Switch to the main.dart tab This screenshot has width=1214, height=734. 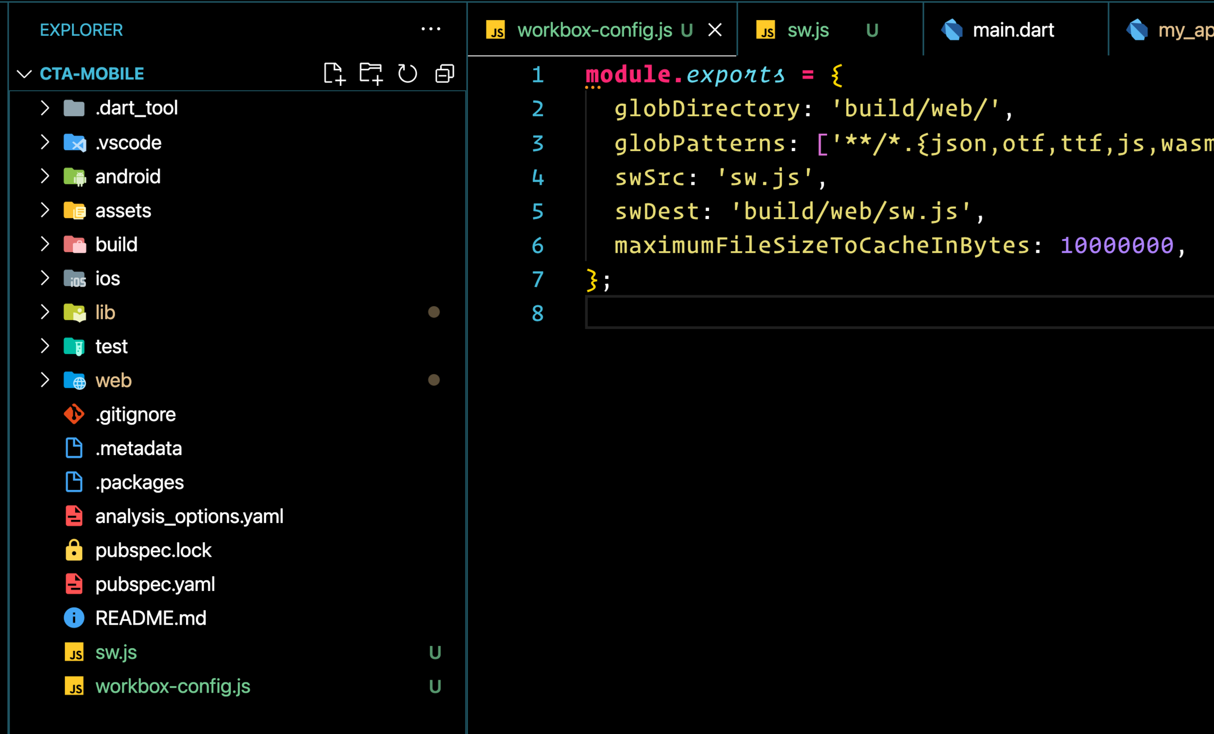[1013, 30]
